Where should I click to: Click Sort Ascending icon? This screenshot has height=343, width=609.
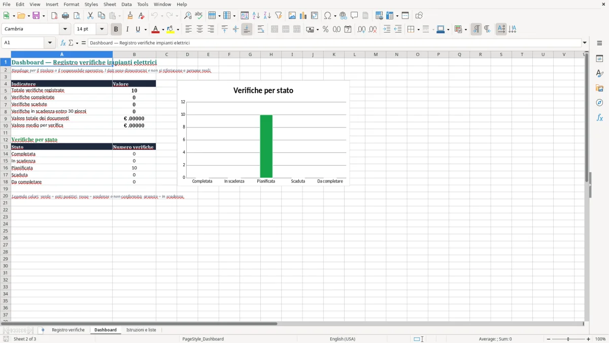point(256,16)
